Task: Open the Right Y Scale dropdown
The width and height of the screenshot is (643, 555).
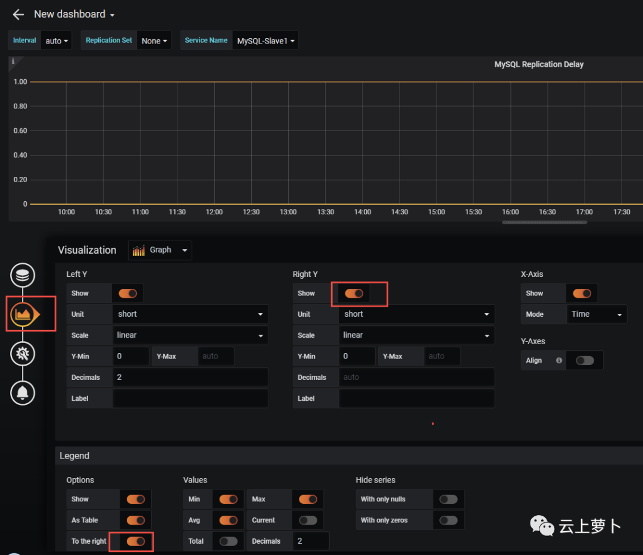Action: [417, 335]
